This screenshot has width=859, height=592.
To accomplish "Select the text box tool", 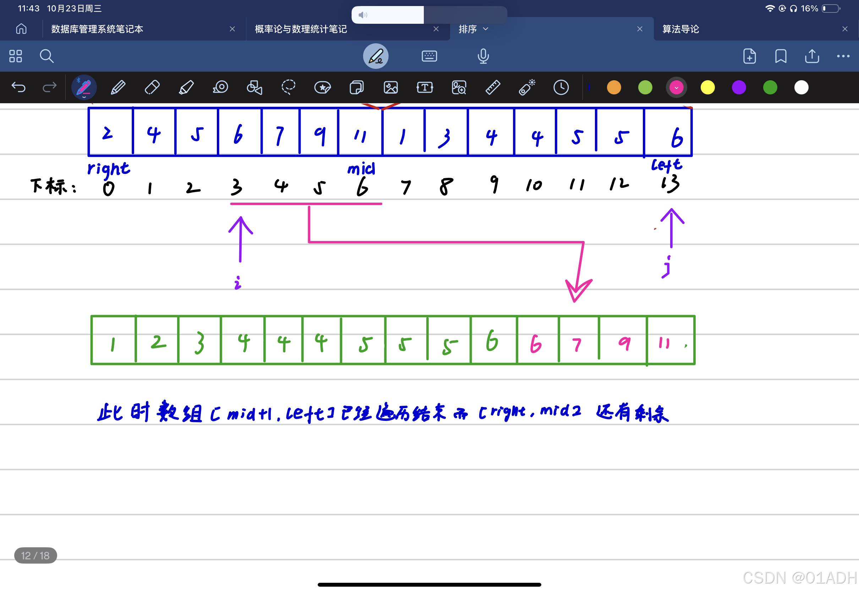I will (x=425, y=88).
